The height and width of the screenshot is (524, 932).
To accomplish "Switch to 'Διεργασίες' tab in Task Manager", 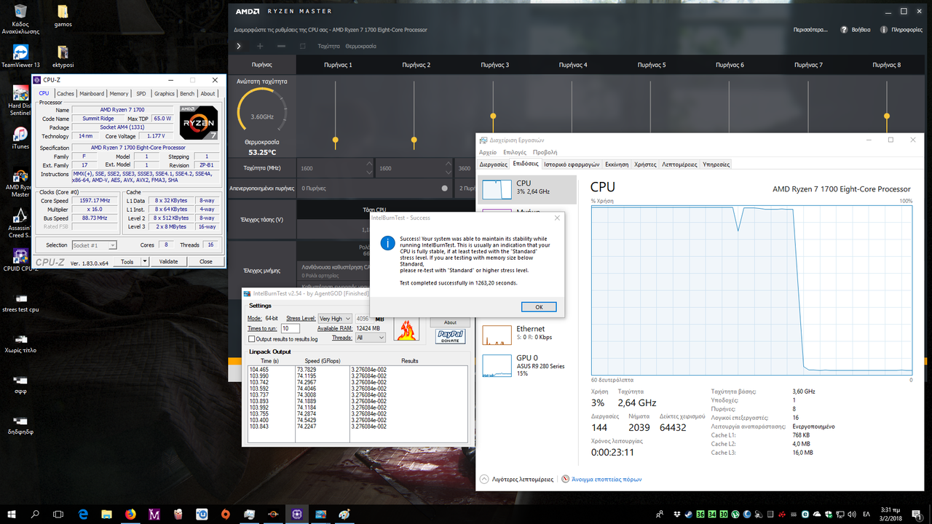I will click(x=493, y=164).
